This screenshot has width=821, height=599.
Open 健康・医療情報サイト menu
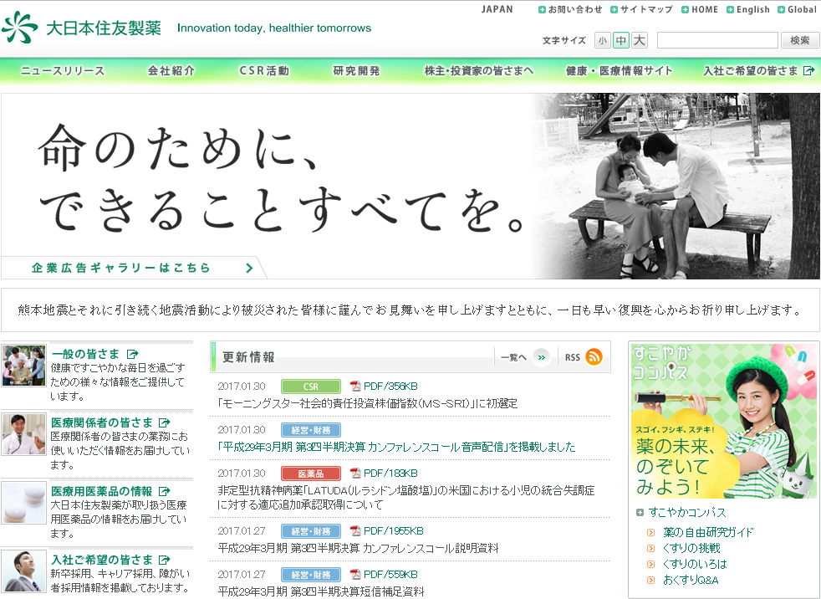[x=620, y=71]
